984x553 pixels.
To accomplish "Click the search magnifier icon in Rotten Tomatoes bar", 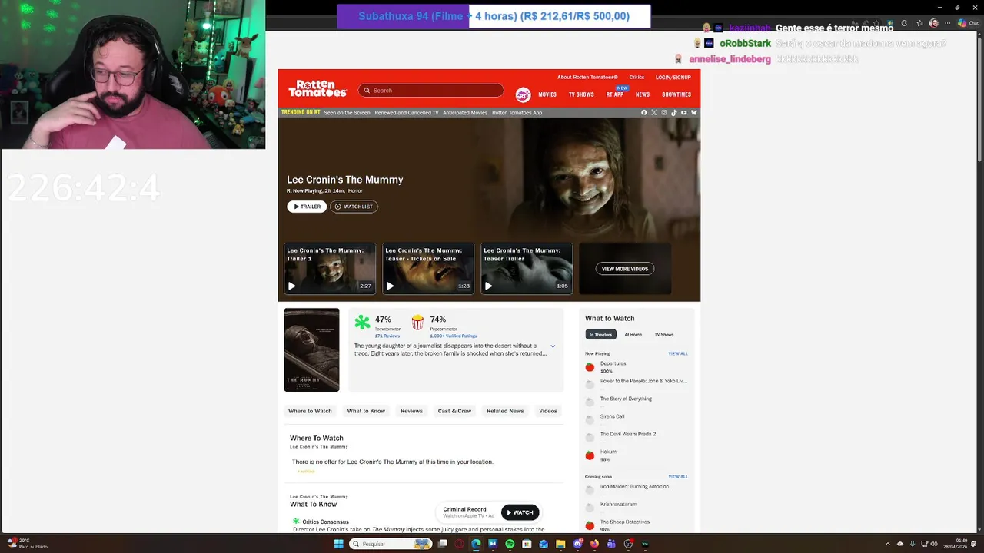I will pyautogui.click(x=367, y=91).
